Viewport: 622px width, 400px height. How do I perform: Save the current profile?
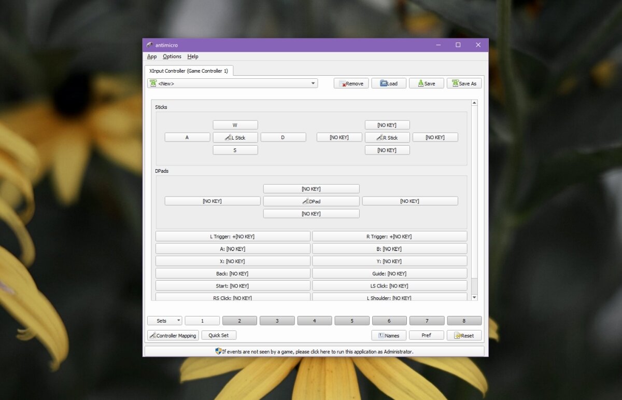(426, 83)
